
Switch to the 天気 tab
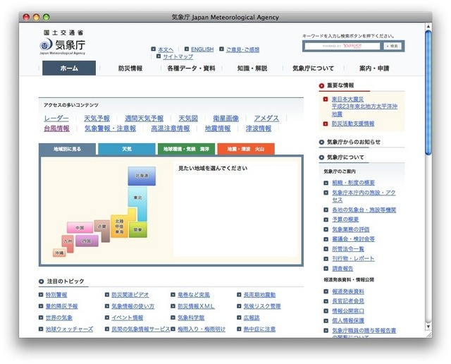[x=127, y=149]
